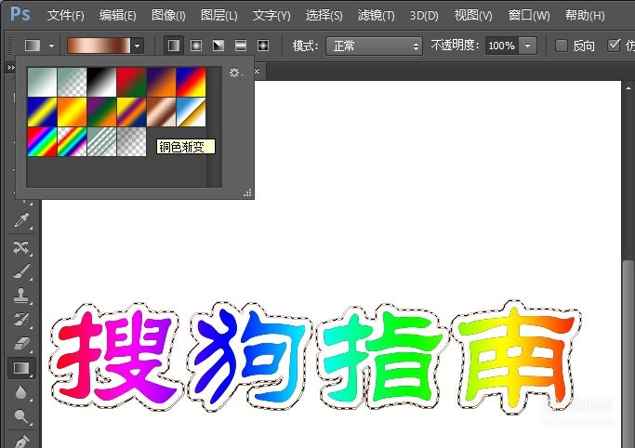635x448 pixels.
Task: Select the Pen tool
Action: pos(21,441)
